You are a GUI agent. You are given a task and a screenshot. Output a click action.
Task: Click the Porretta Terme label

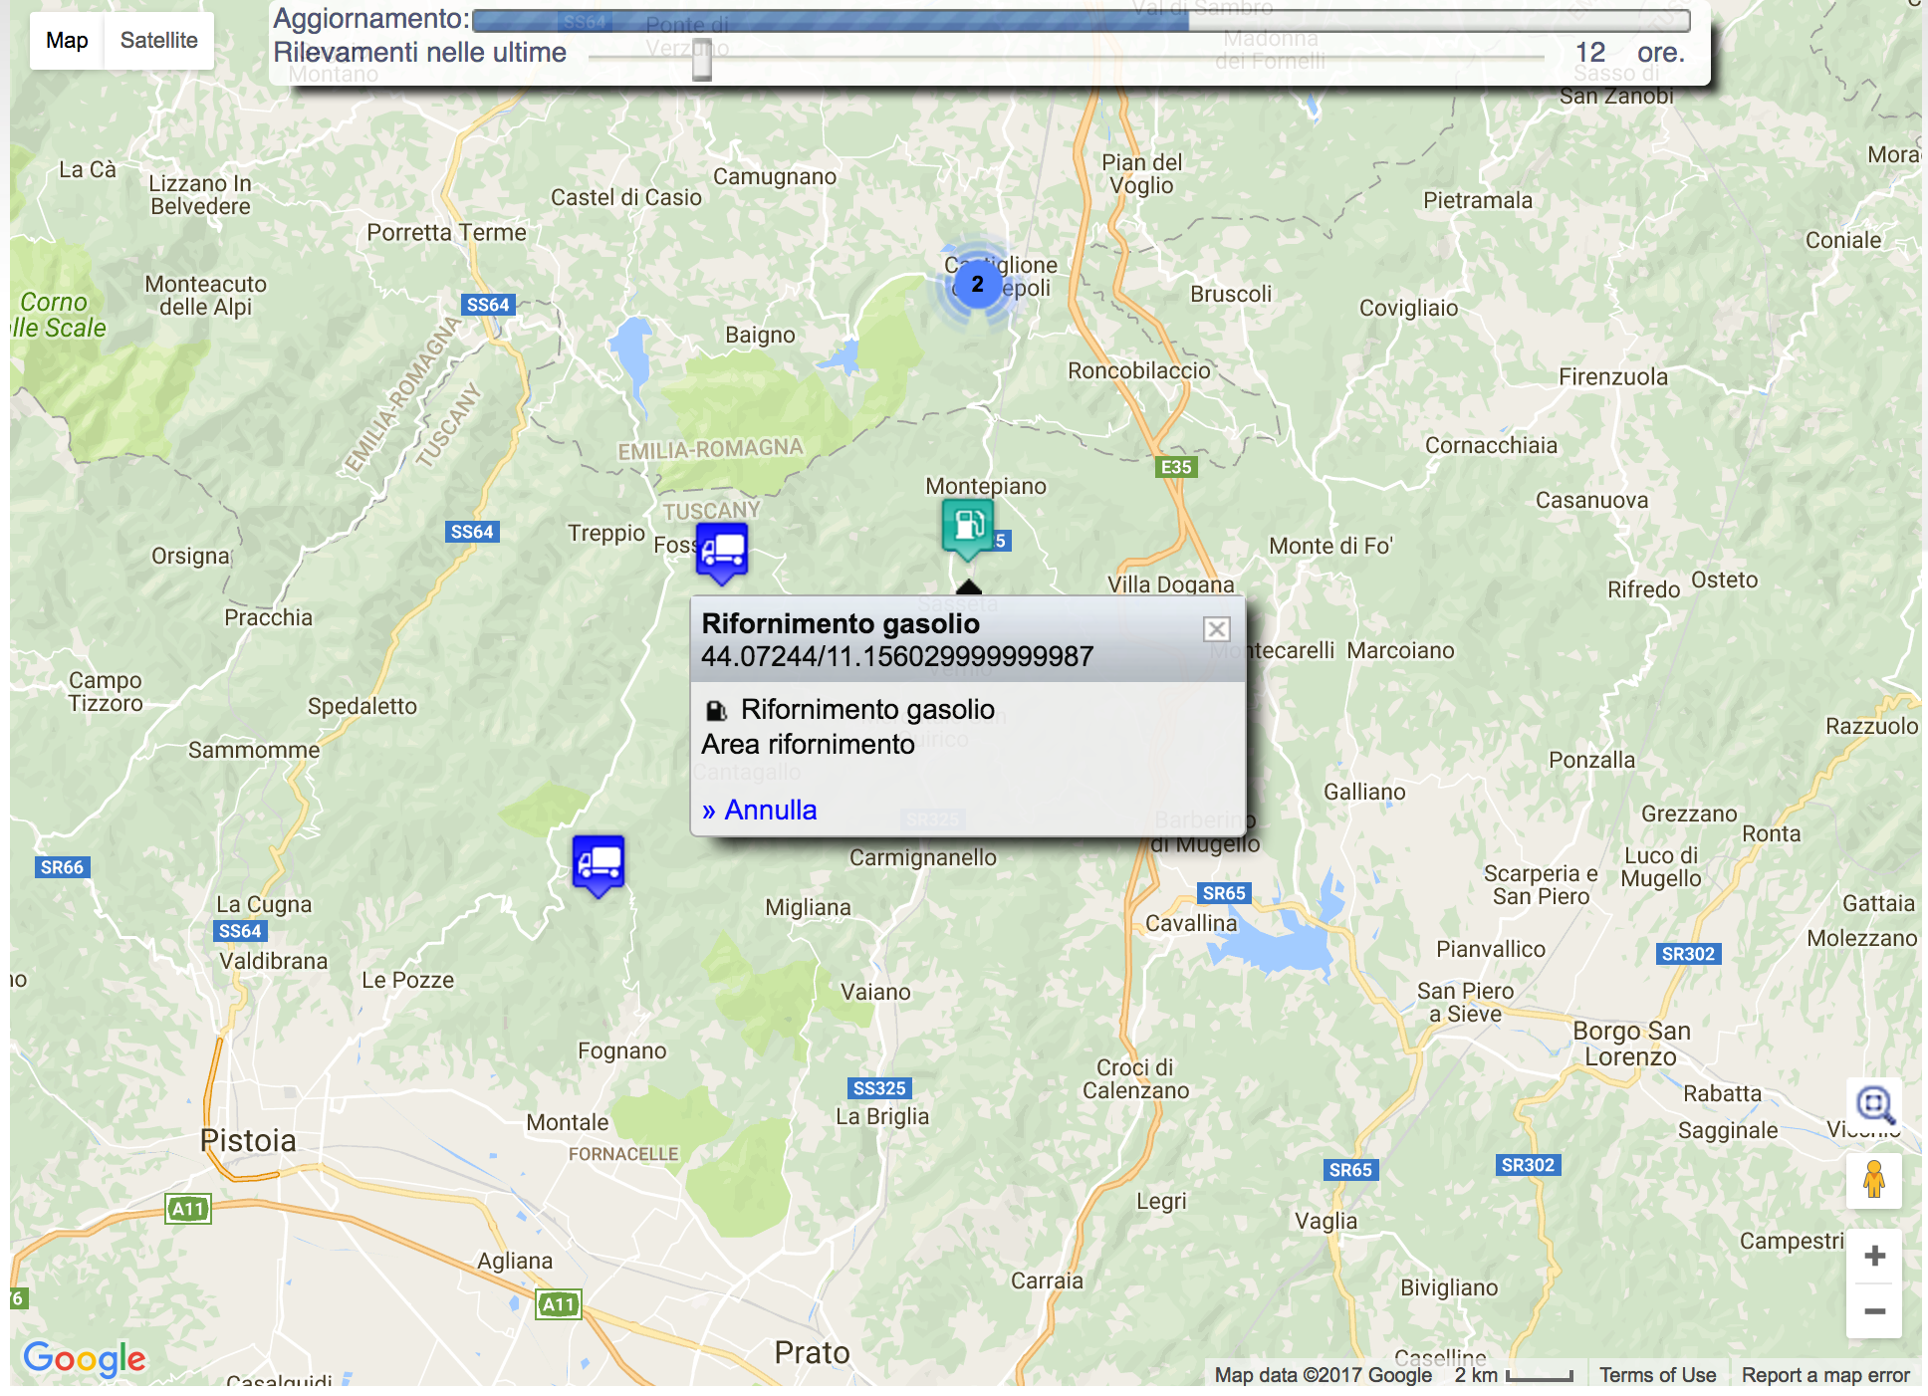click(x=446, y=232)
